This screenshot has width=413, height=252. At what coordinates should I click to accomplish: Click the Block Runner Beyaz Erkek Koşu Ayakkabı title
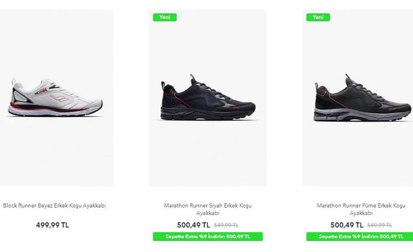(x=55, y=206)
